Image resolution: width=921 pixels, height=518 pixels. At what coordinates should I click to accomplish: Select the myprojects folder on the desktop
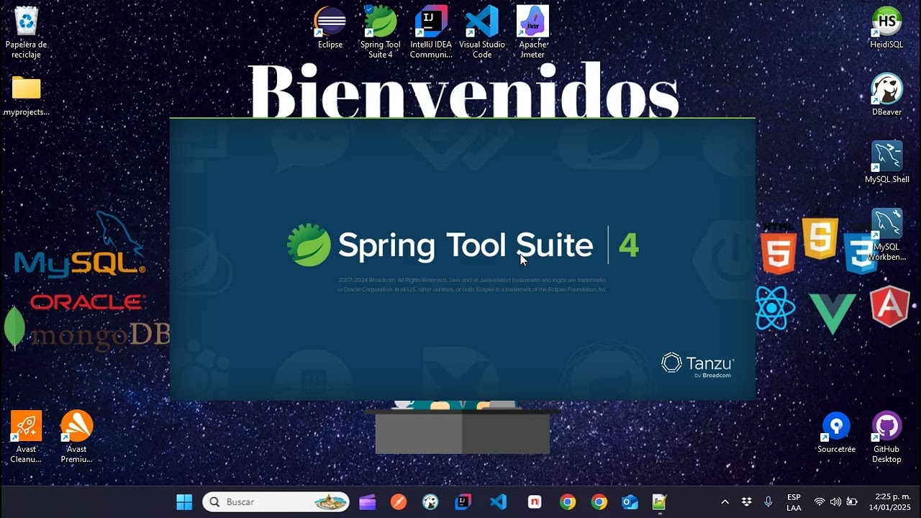[26, 96]
